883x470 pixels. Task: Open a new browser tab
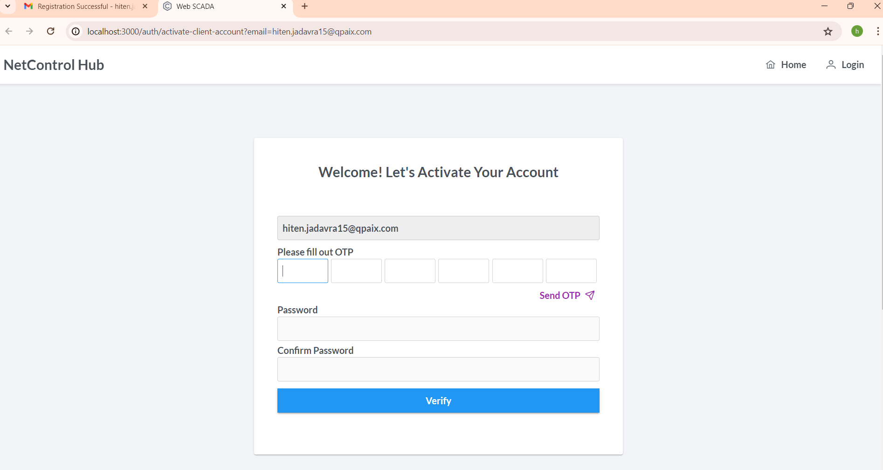point(304,6)
